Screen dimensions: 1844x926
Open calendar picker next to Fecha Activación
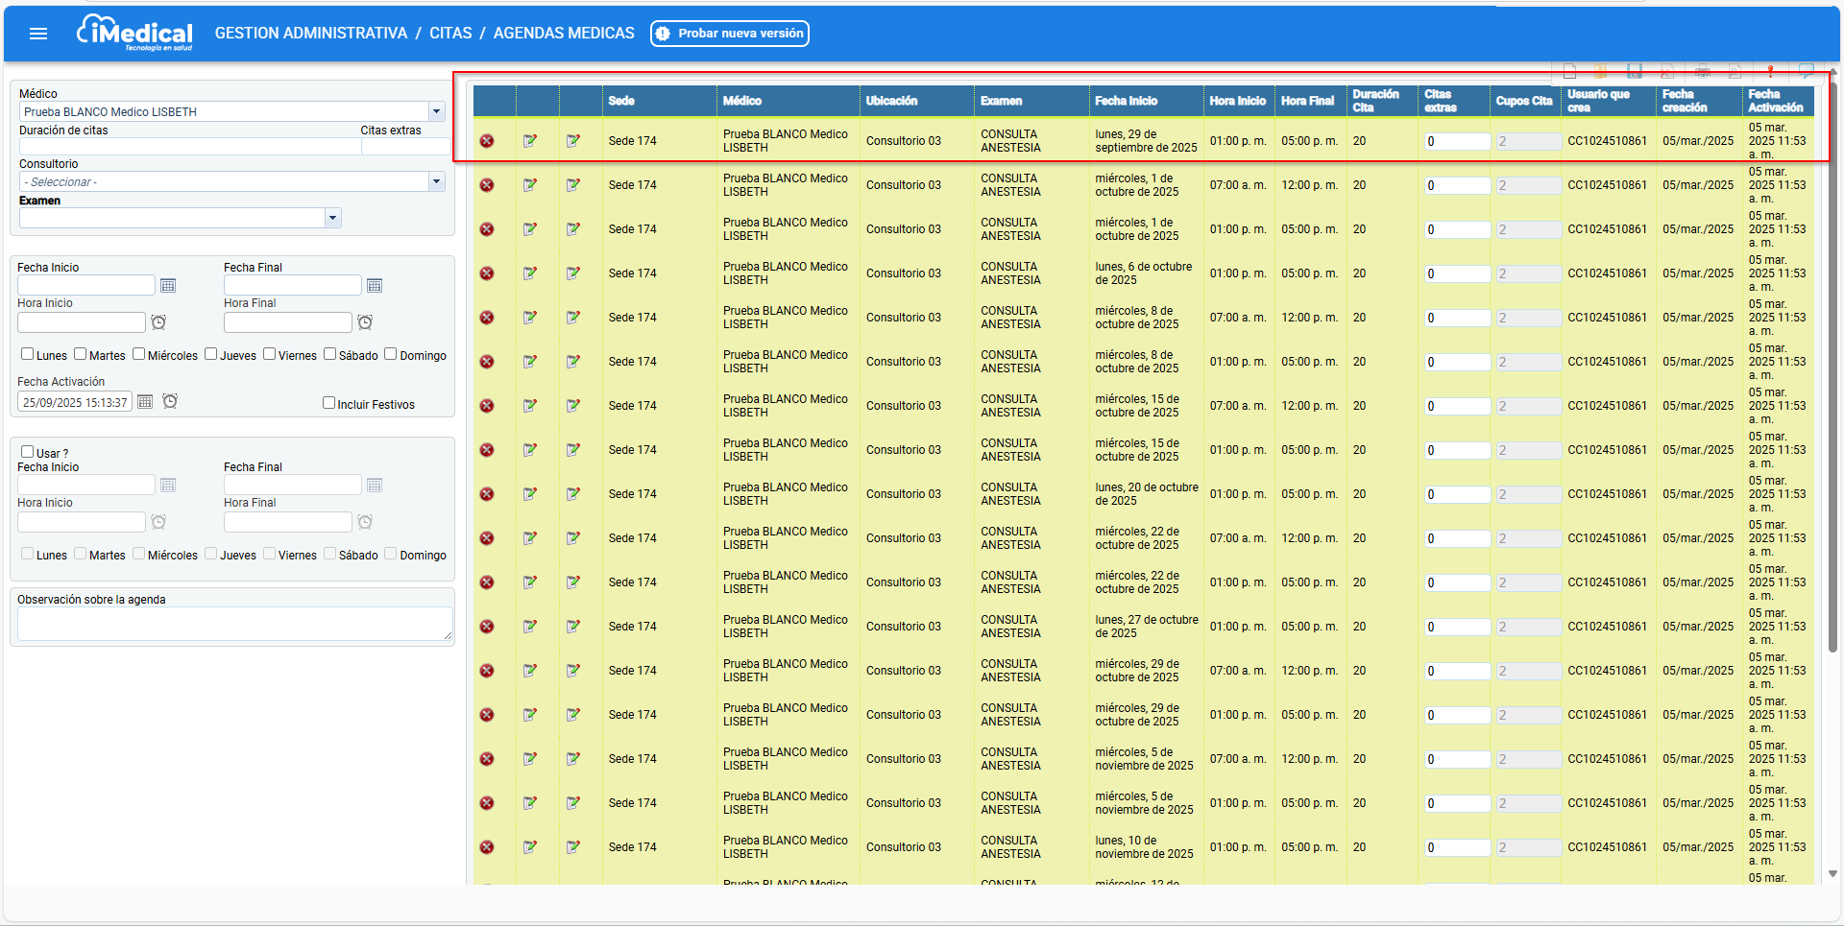(145, 402)
